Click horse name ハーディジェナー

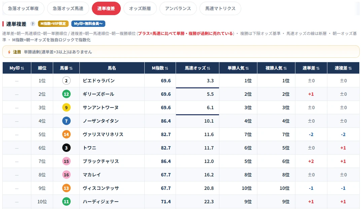click(101, 202)
